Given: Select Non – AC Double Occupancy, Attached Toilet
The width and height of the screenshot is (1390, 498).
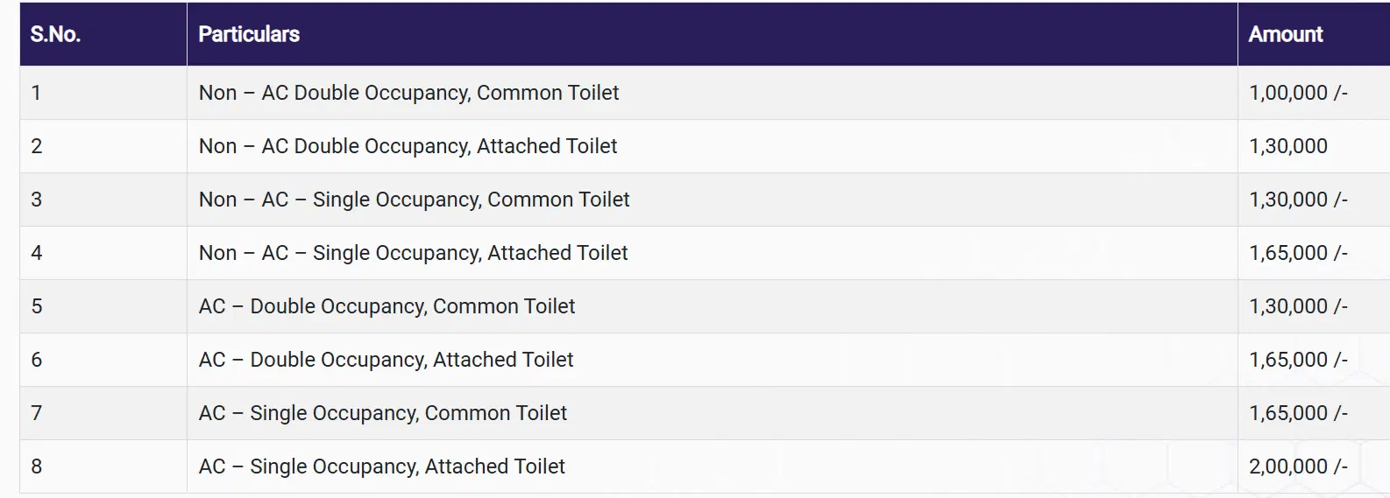Looking at the screenshot, I should click(408, 146).
